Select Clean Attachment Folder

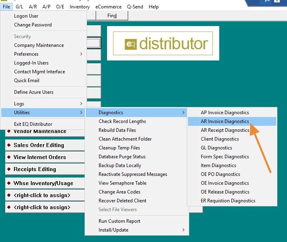136,139
